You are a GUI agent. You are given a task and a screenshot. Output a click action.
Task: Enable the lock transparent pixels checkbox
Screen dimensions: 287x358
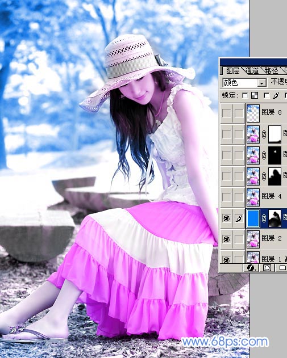click(x=245, y=95)
